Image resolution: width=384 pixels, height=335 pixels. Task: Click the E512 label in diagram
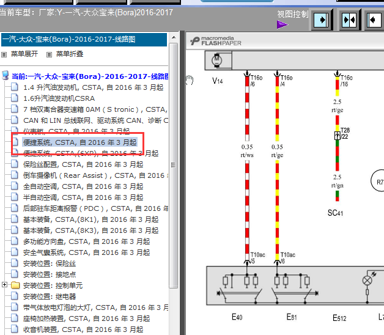339,318
